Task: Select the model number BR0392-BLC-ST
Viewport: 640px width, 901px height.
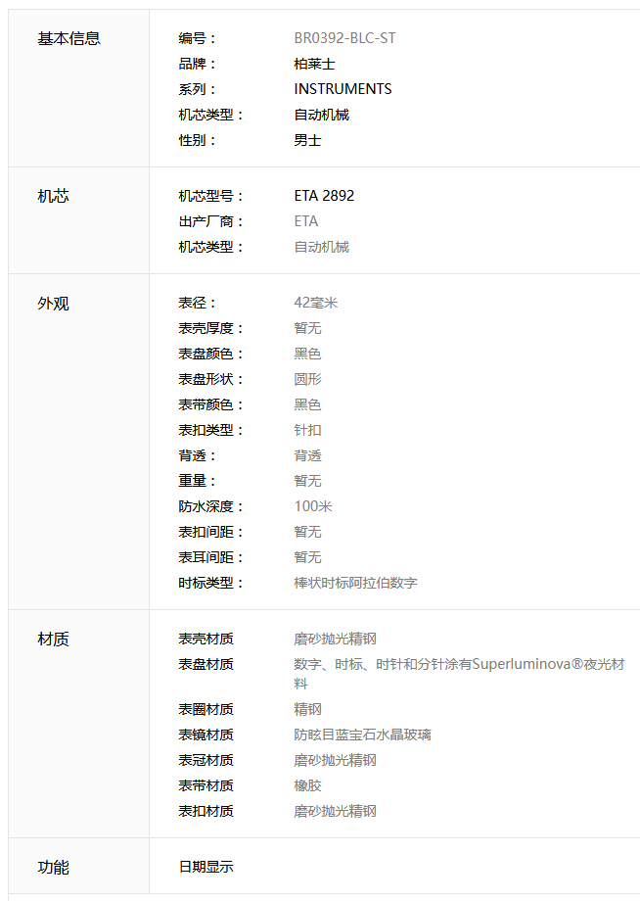Action: [345, 38]
